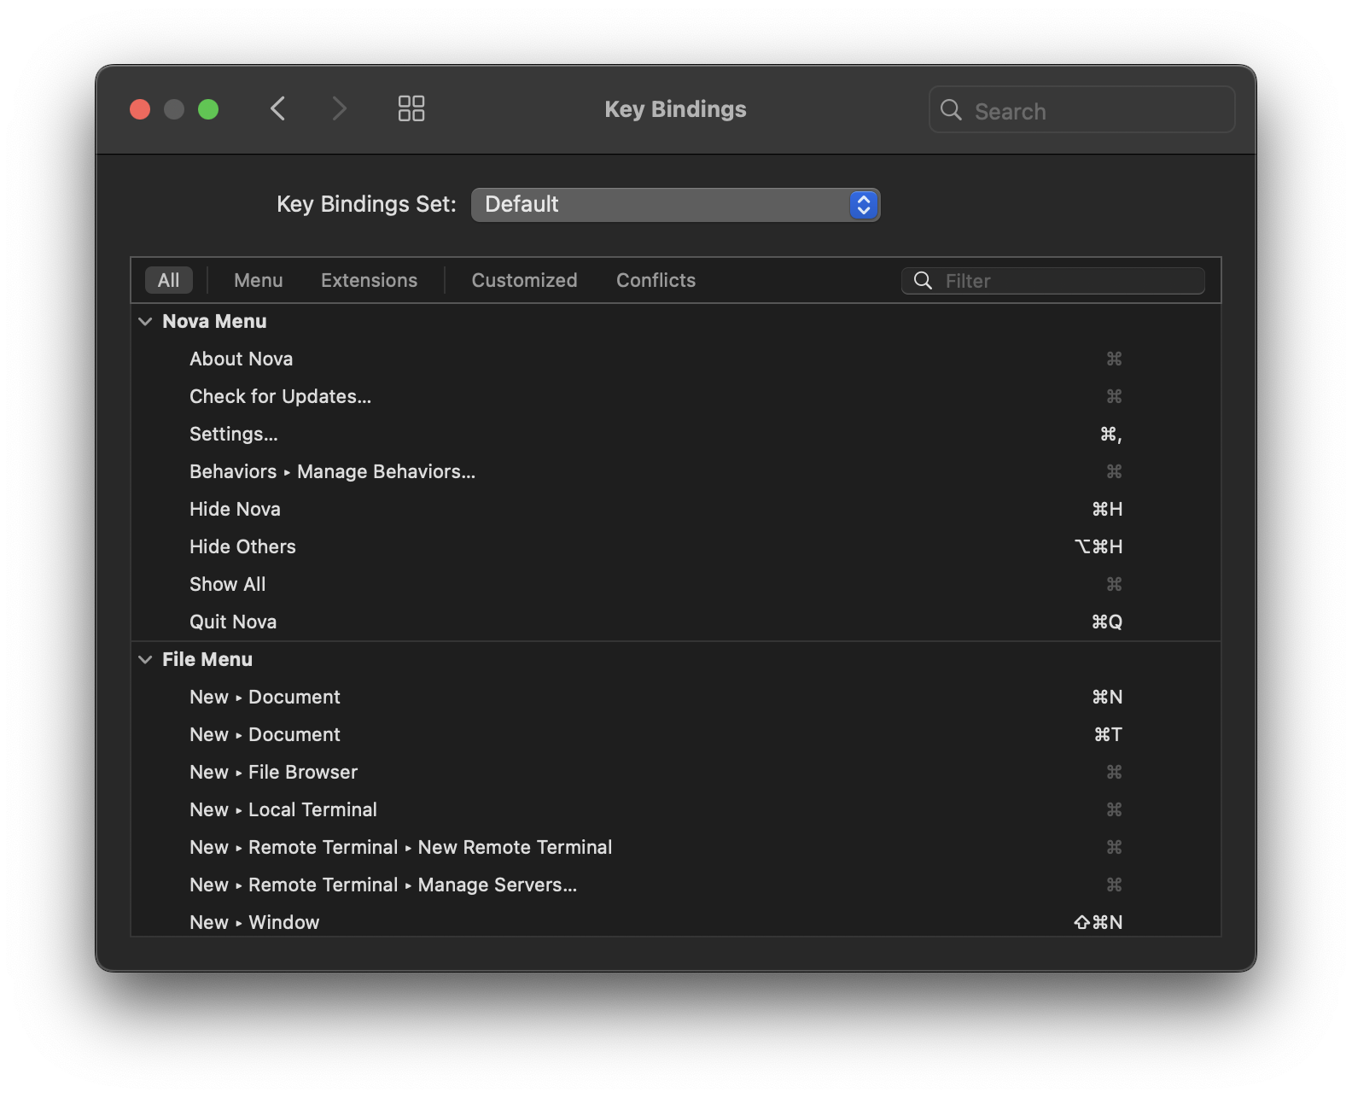Open the Key Bindings Set dropdown
Image resolution: width=1352 pixels, height=1098 pixels.
click(x=675, y=205)
